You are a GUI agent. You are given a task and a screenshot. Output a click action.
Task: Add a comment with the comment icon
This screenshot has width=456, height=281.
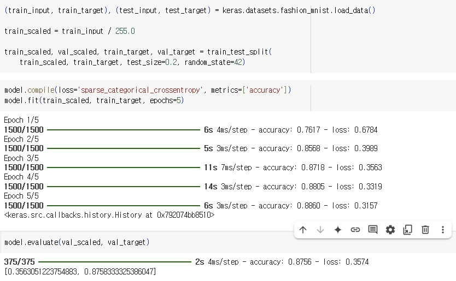[x=373, y=230]
